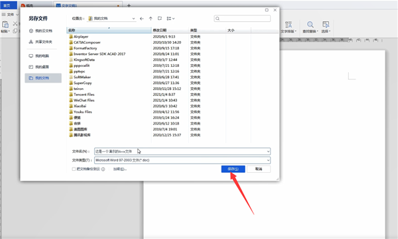Viewport: 398px width, 239px height.
Task: Sort by the 大小 column header
Action: pos(238,30)
